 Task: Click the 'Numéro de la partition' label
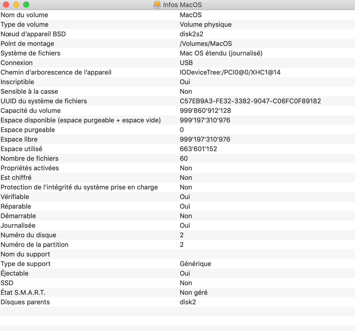[x=34, y=245]
